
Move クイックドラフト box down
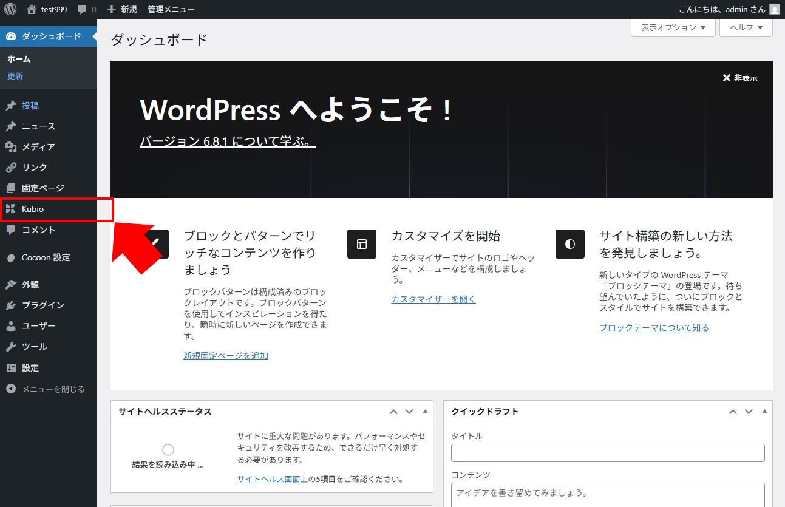click(x=749, y=412)
